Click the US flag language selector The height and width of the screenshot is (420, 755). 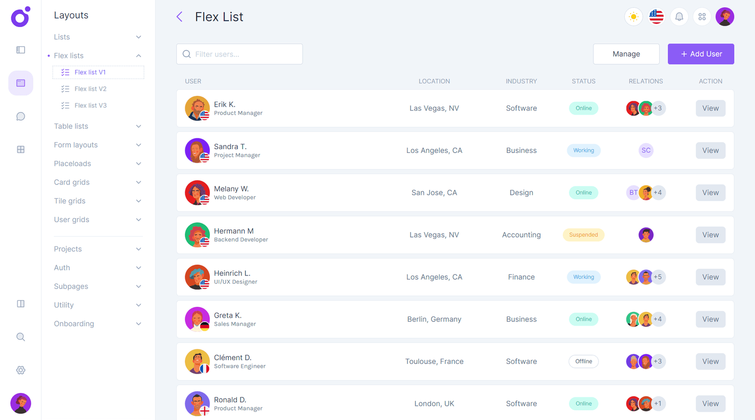(x=656, y=16)
